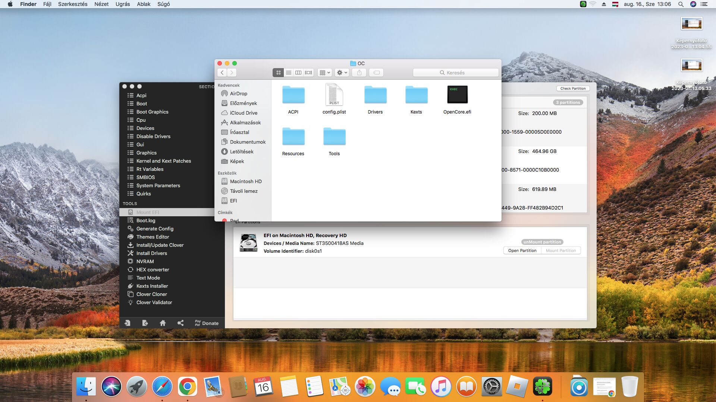The width and height of the screenshot is (716, 402).
Task: Open Launchpad from the Dock
Action: pyautogui.click(x=136, y=387)
